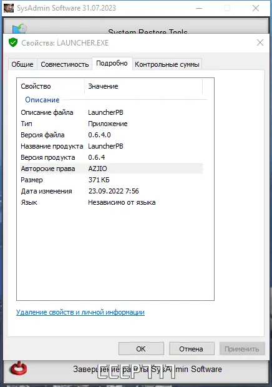Click the 0.6.4.0 file version value

(99, 135)
